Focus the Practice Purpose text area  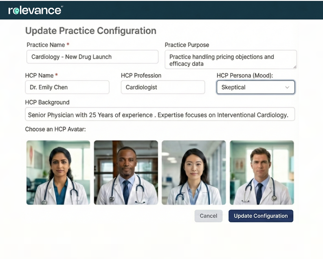230,60
